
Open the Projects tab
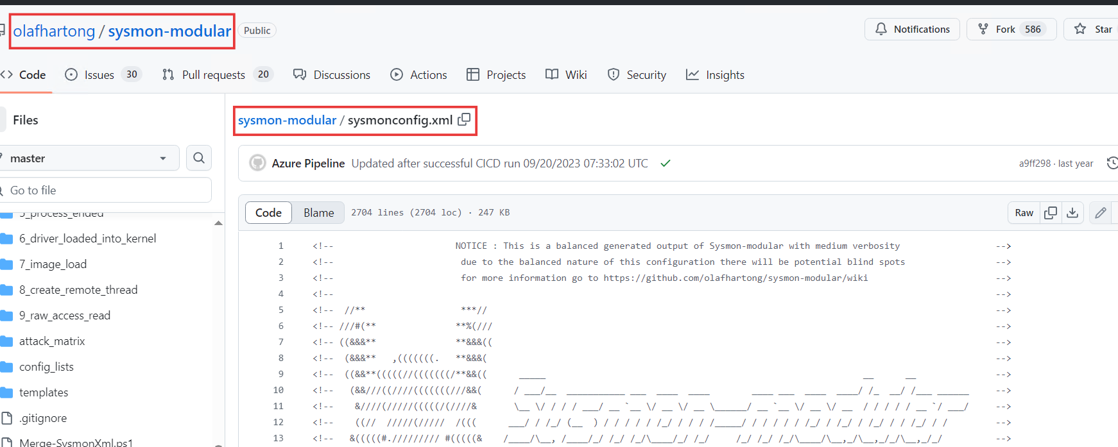(496, 75)
